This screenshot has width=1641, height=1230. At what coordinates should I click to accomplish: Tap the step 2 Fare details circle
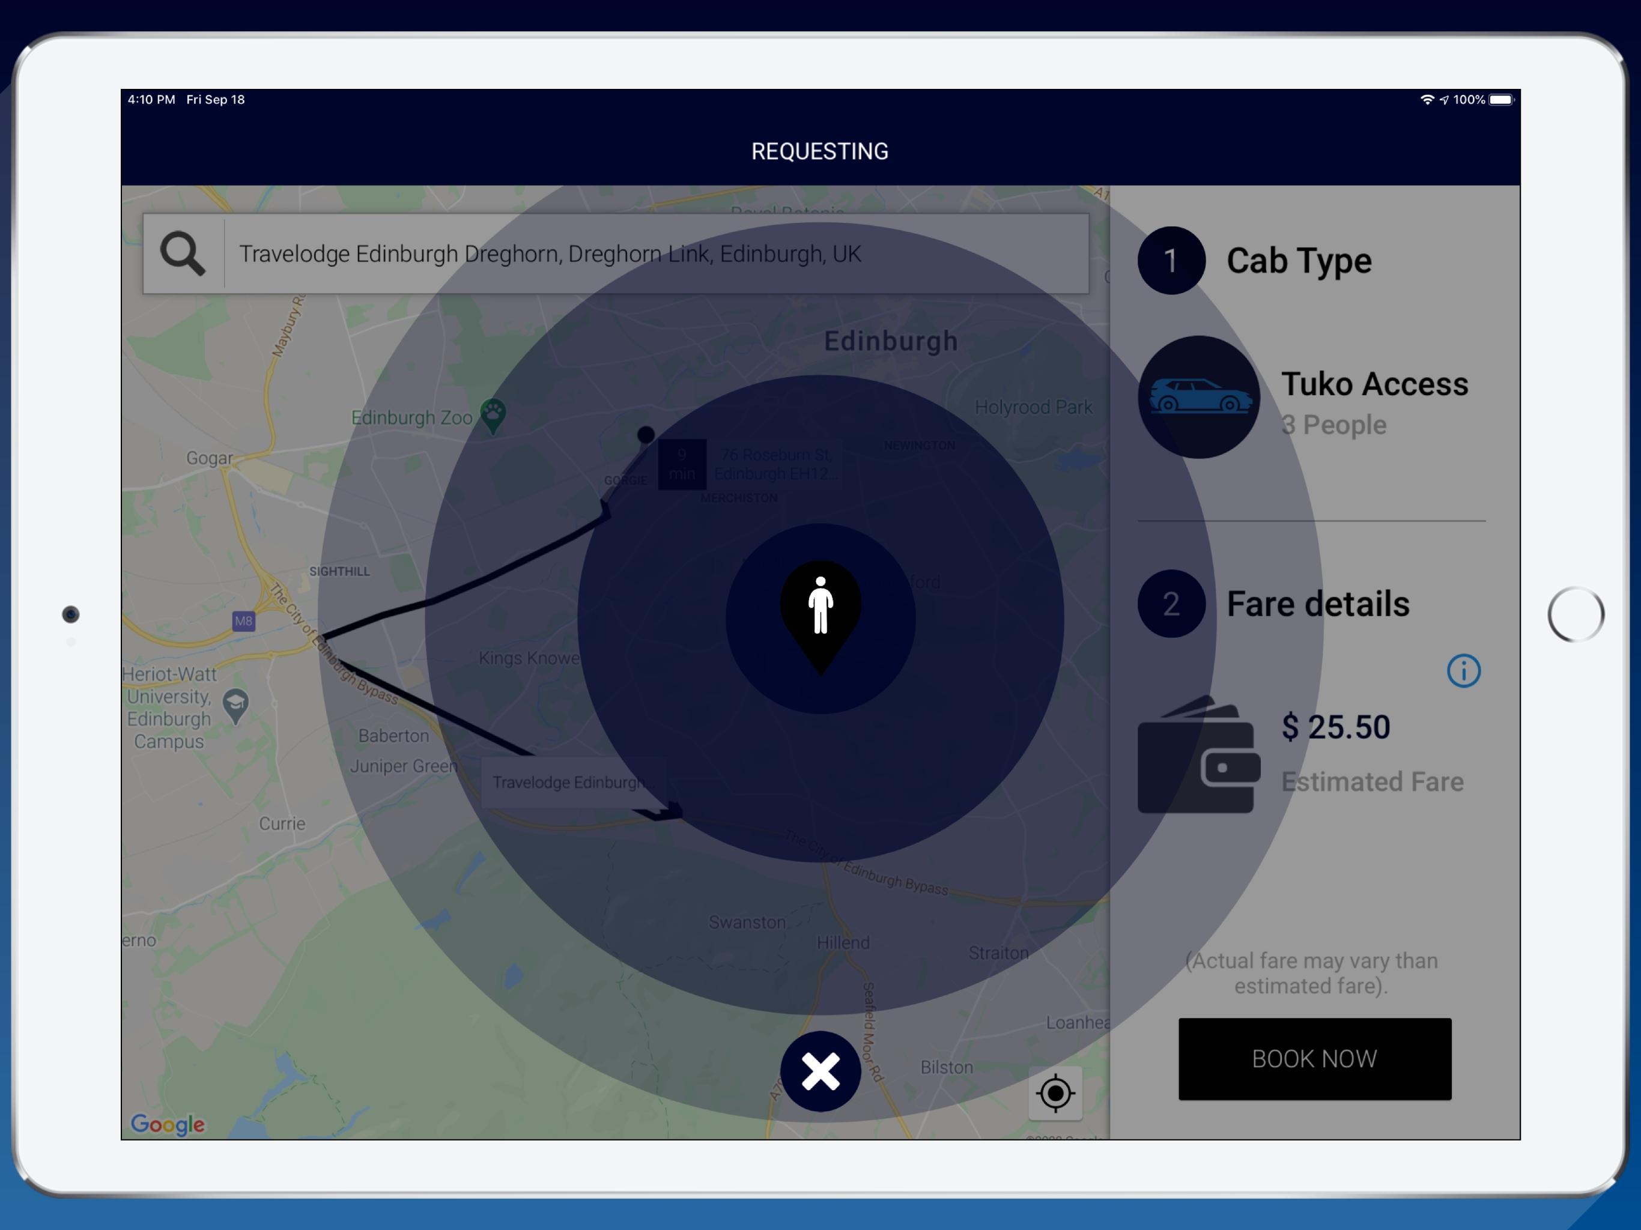coord(1171,603)
